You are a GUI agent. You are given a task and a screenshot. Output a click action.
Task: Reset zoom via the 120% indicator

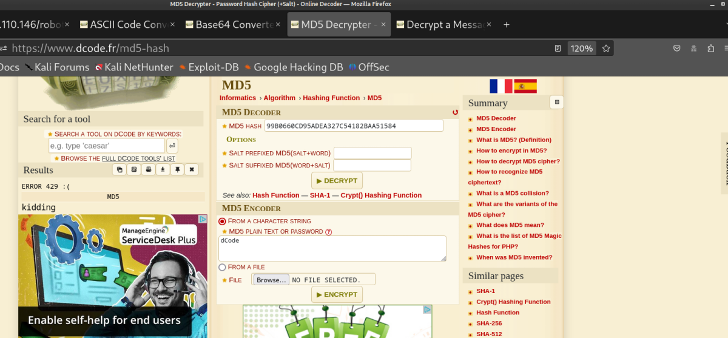[581, 48]
